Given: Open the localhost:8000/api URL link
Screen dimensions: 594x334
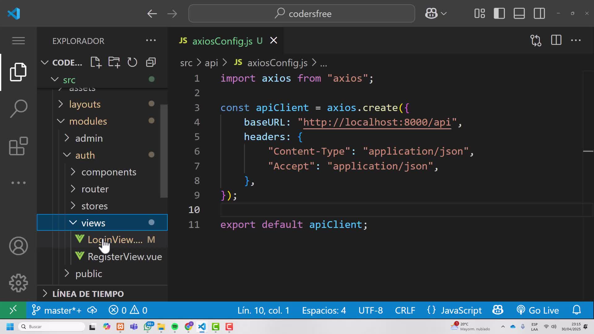Looking at the screenshot, I should (x=377, y=122).
